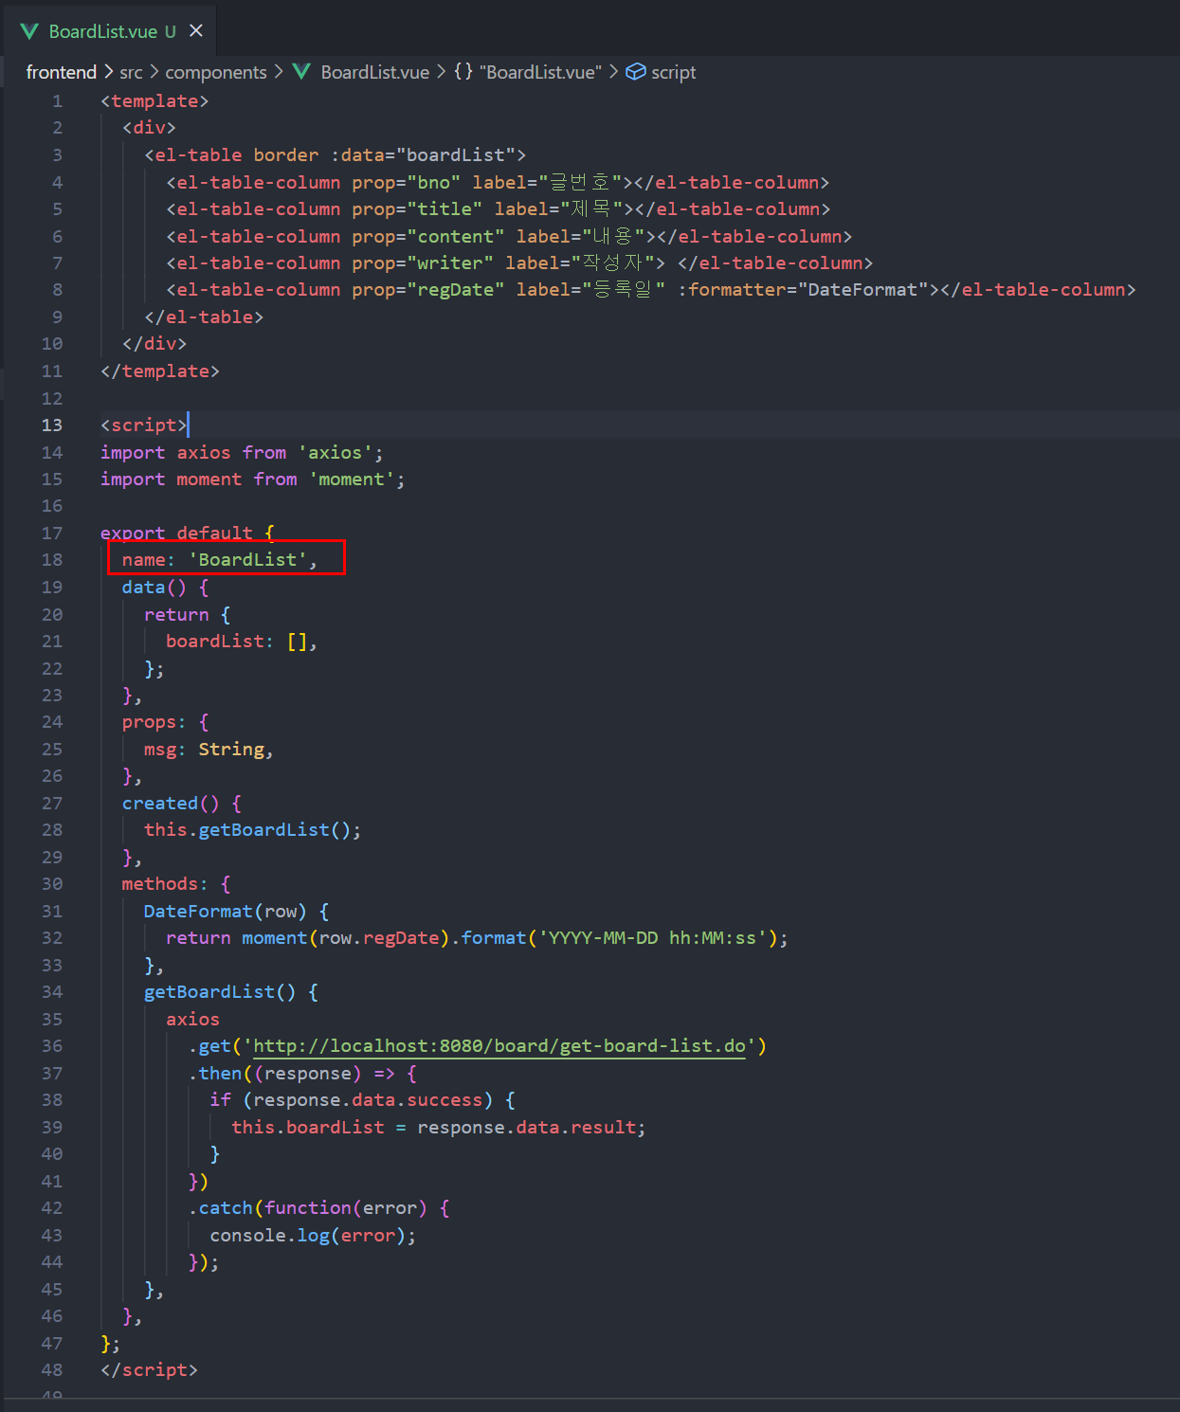1180x1412 pixels.
Task: Click the .then((response) => line
Action: pyautogui.click(x=302, y=1074)
